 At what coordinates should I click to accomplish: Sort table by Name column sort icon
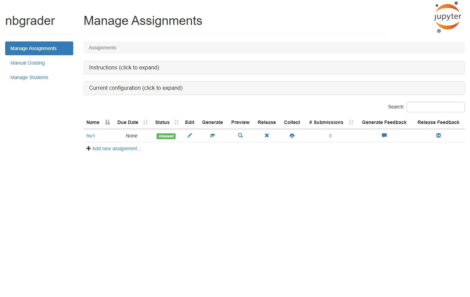coord(107,122)
